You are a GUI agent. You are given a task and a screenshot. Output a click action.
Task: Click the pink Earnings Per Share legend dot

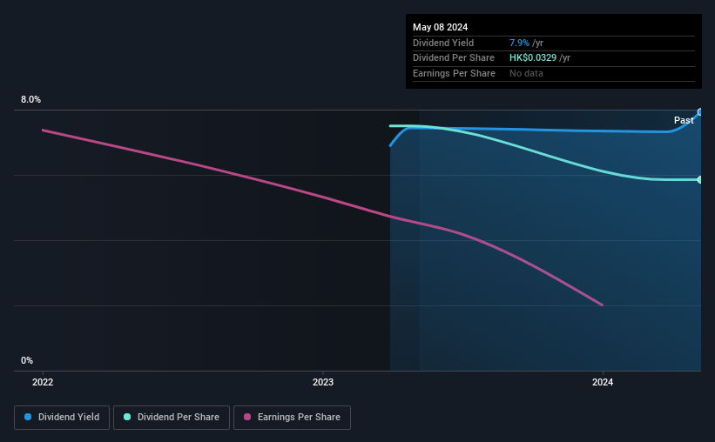[x=247, y=417]
